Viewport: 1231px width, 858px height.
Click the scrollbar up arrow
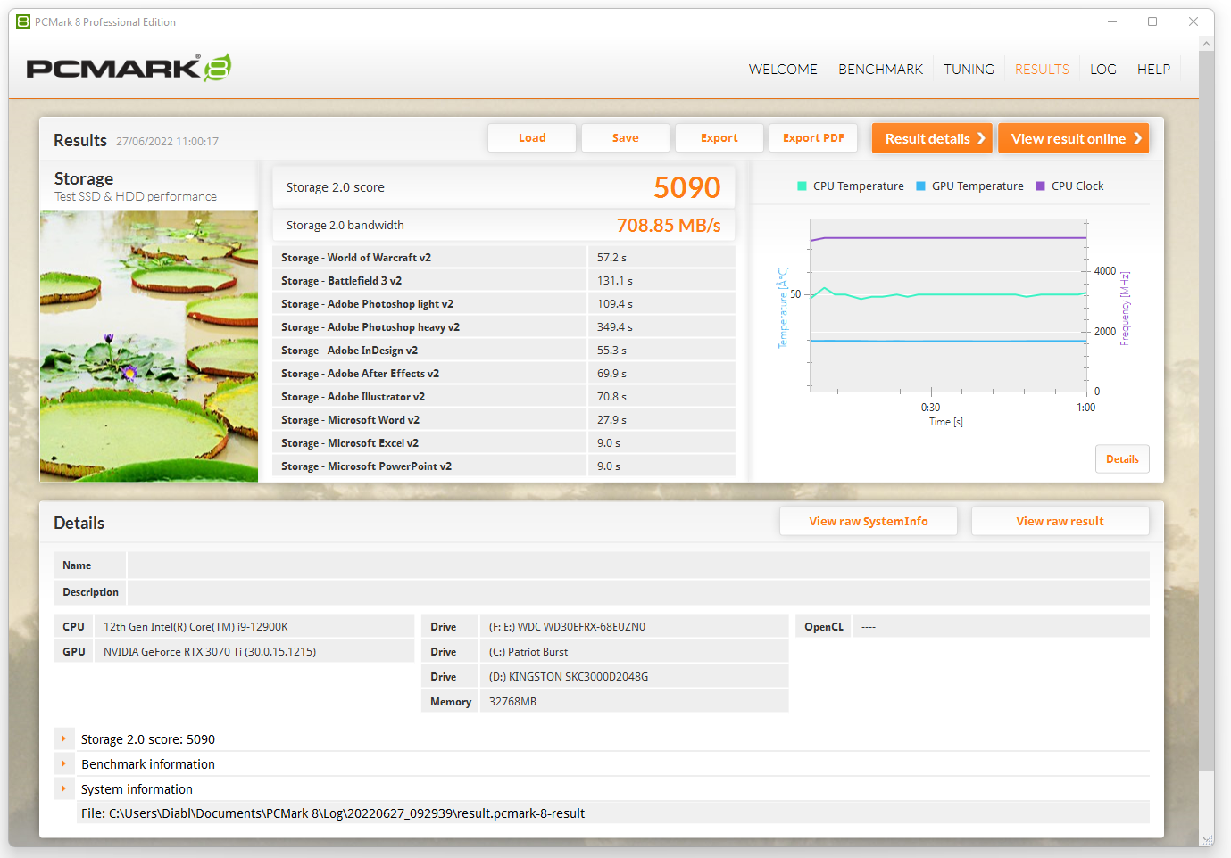(1207, 43)
